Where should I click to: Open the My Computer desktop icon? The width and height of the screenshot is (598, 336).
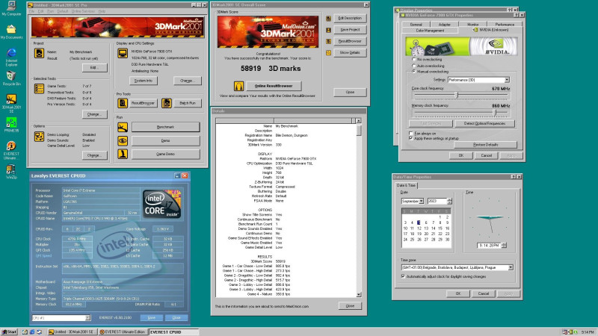coord(11,8)
